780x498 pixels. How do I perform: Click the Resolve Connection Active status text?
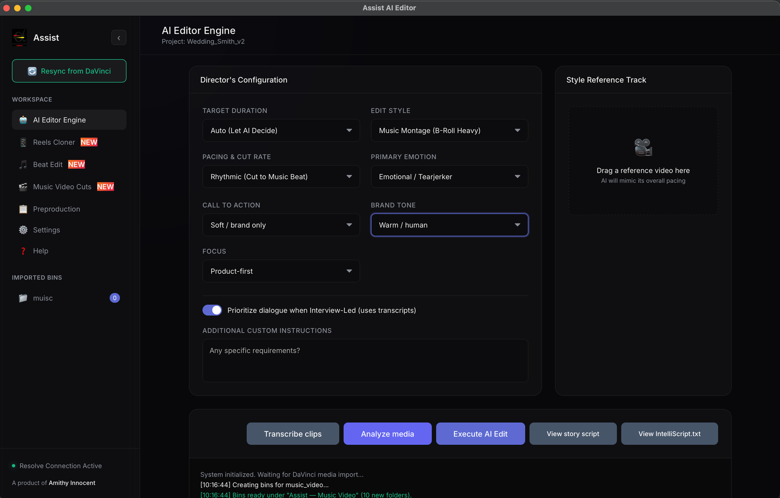pyautogui.click(x=60, y=466)
